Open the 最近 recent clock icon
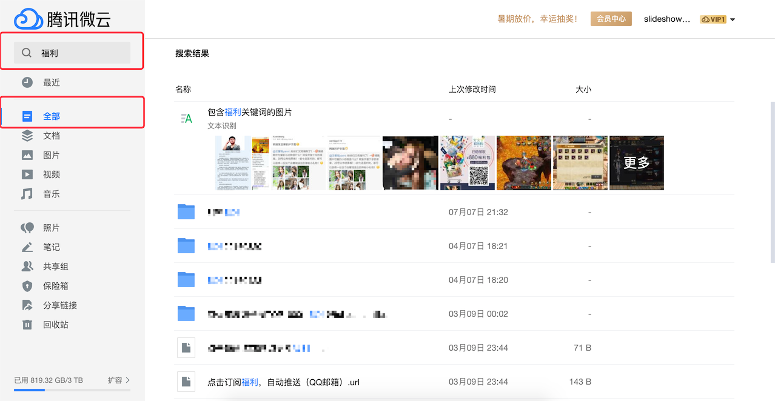This screenshot has height=401, width=775. 27,82
